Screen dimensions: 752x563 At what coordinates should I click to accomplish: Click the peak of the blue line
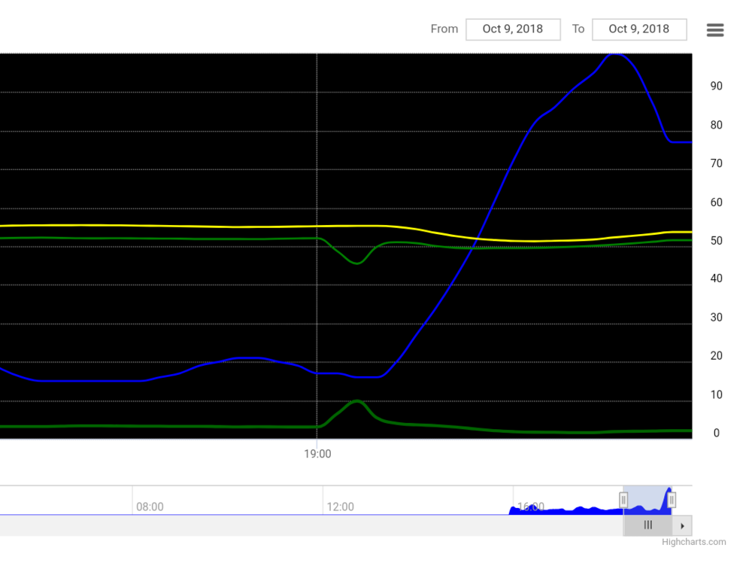[617, 54]
